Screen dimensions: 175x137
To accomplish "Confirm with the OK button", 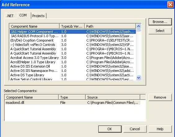I will tap(110, 129).
